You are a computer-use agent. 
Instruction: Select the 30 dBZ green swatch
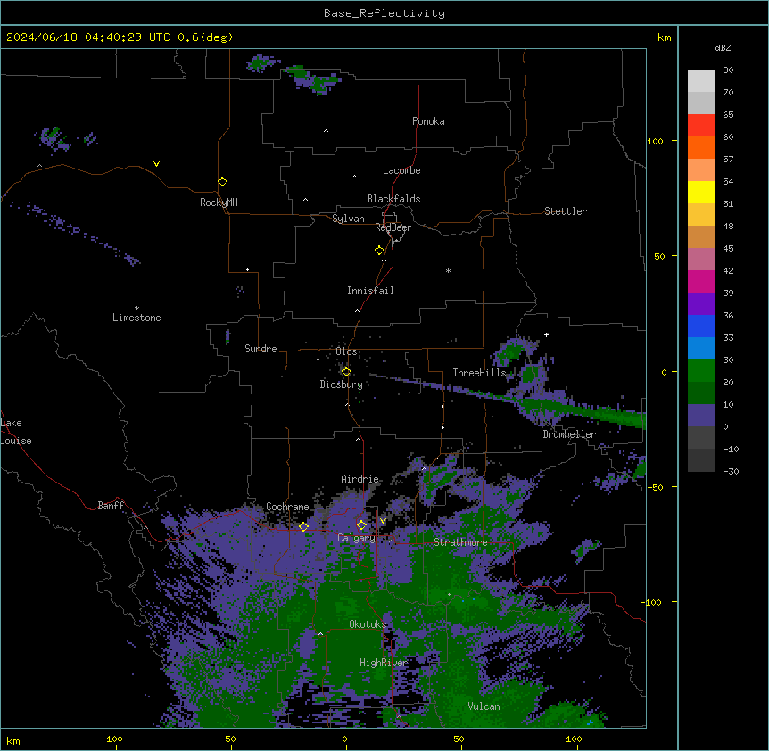tap(701, 371)
